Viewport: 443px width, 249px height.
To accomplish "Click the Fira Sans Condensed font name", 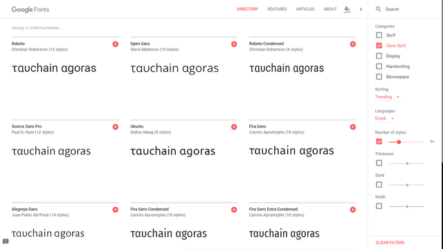I will click(150, 209).
